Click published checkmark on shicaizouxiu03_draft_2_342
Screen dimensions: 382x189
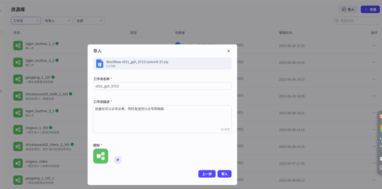pyautogui.click(x=70, y=94)
